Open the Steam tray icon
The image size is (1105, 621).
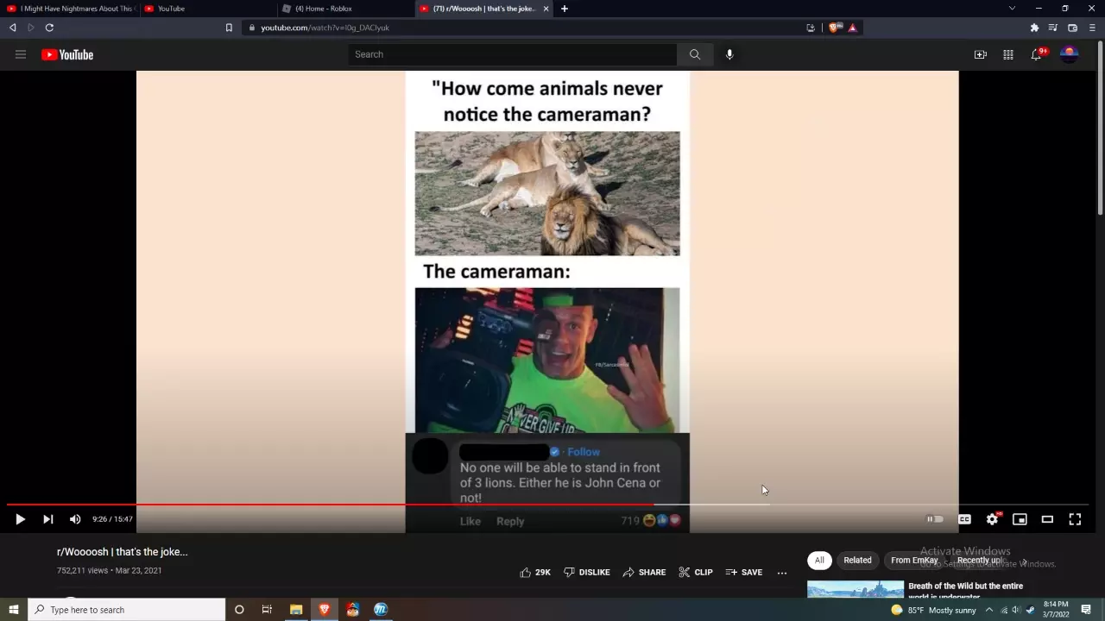pyautogui.click(x=1030, y=610)
